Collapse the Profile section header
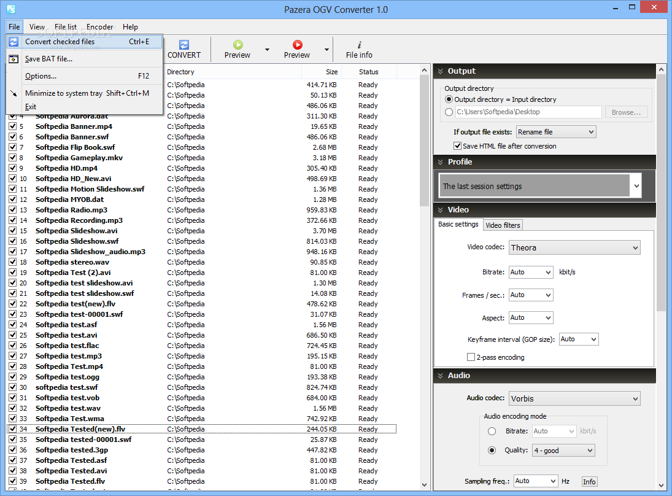The height and width of the screenshot is (496, 672). [545, 162]
